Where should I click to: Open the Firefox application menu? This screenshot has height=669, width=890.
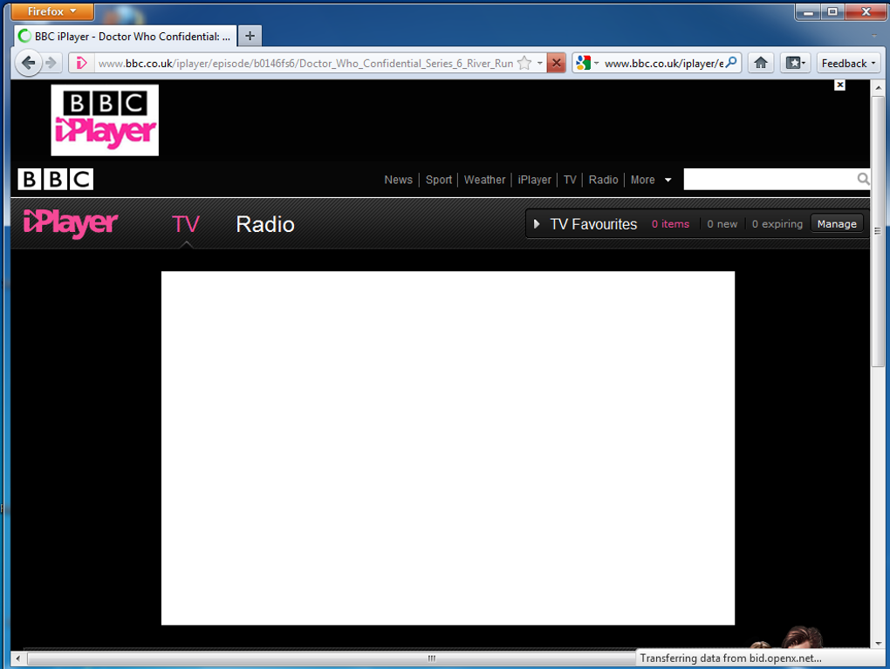(x=51, y=11)
